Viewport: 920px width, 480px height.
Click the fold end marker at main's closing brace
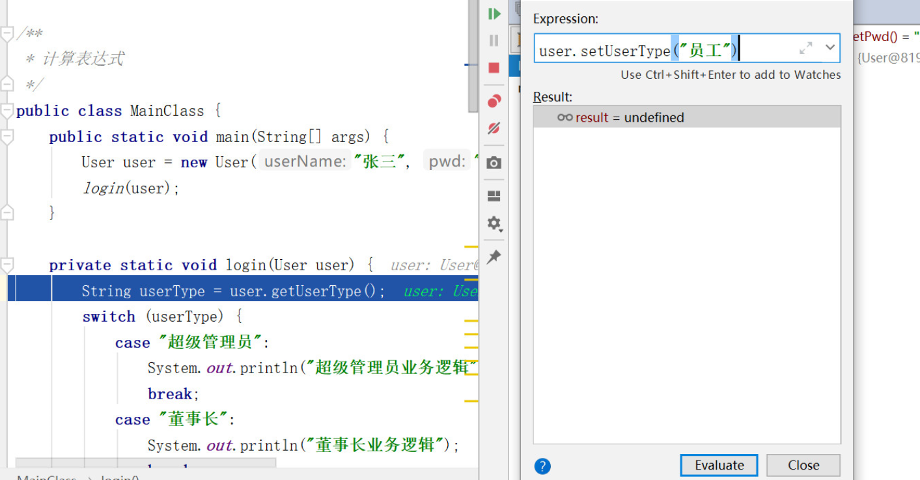pos(7,213)
